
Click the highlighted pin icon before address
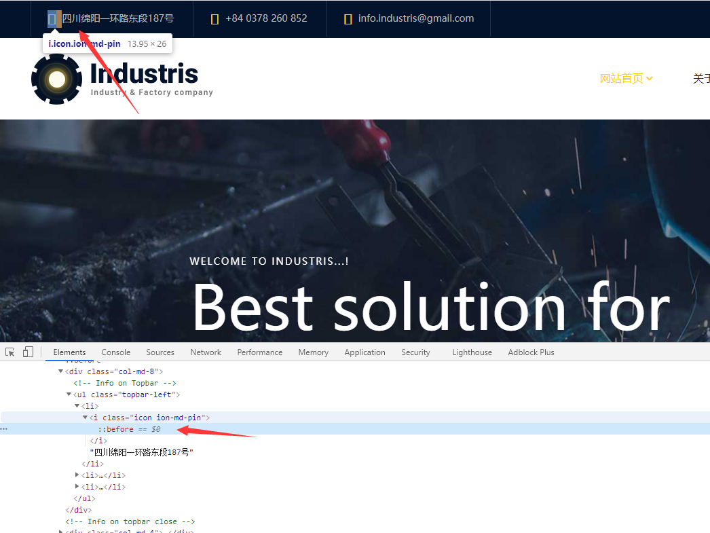[x=52, y=19]
